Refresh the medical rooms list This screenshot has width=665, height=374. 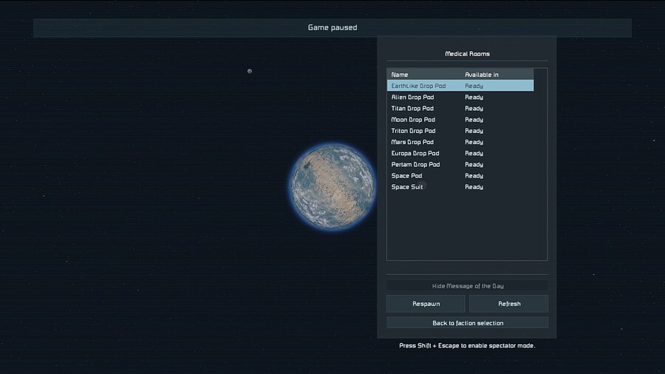pos(508,304)
